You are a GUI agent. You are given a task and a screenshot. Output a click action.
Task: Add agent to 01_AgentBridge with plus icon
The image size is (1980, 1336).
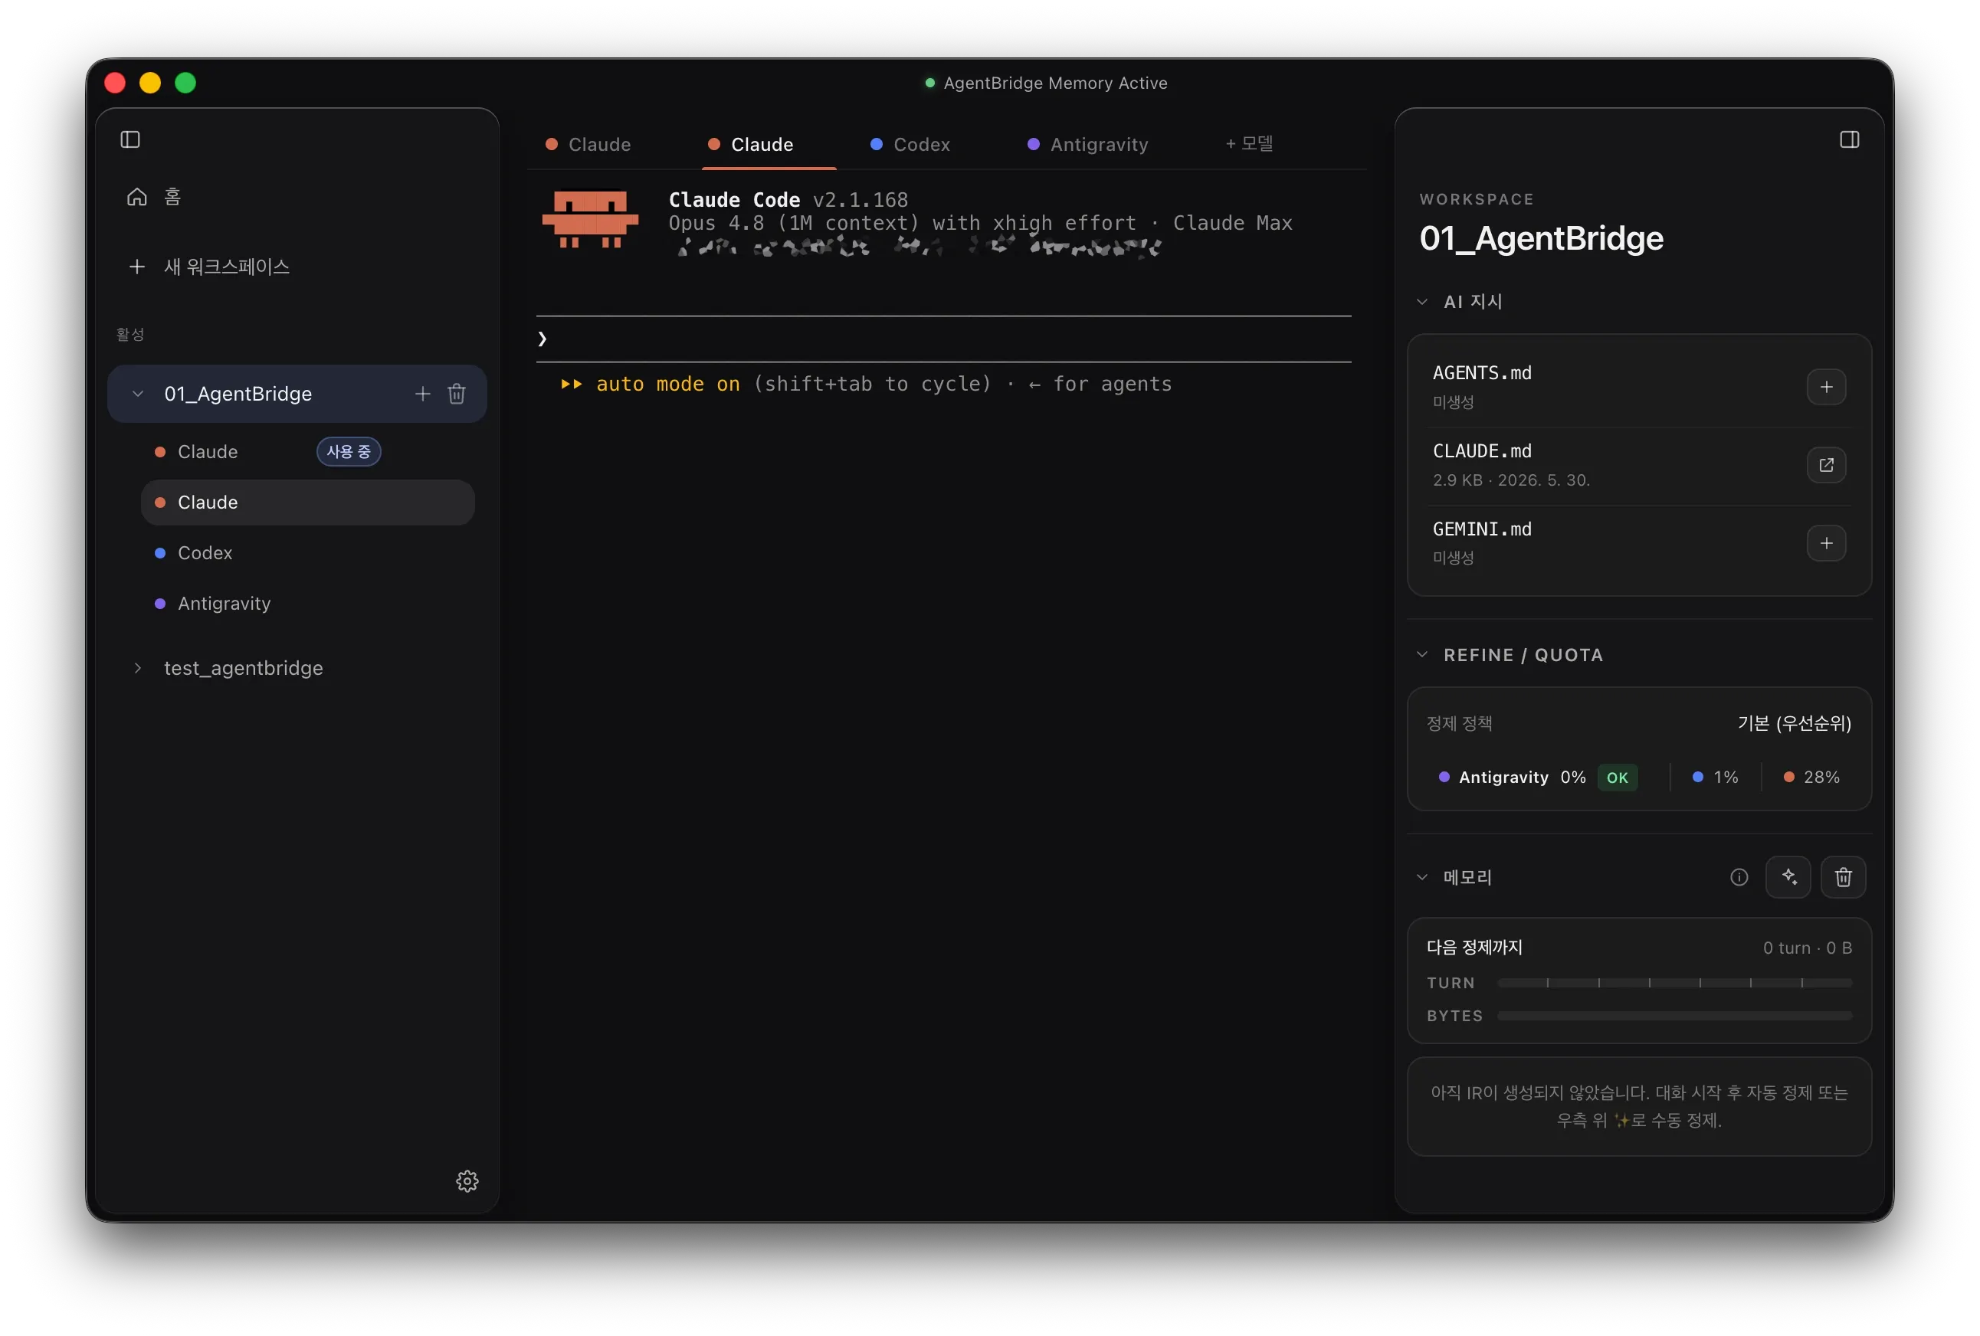point(422,394)
